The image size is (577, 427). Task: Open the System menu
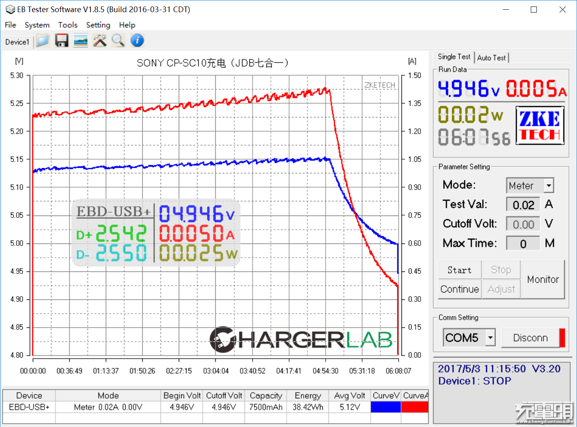[x=37, y=25]
